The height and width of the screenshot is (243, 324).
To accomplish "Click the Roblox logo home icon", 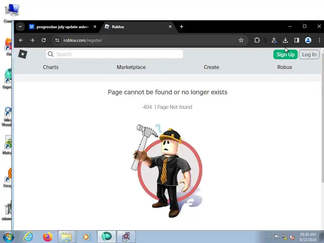I will (x=23, y=54).
